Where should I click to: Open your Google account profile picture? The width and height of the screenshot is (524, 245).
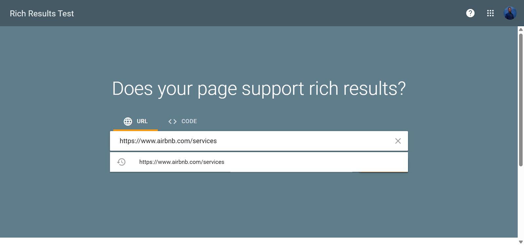point(510,13)
